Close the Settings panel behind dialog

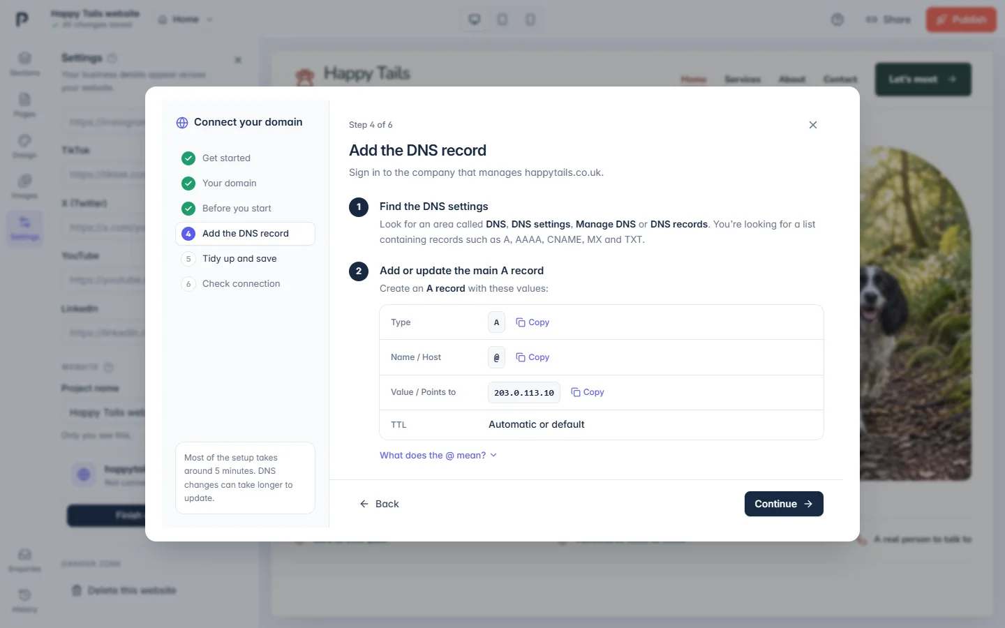pos(238,60)
